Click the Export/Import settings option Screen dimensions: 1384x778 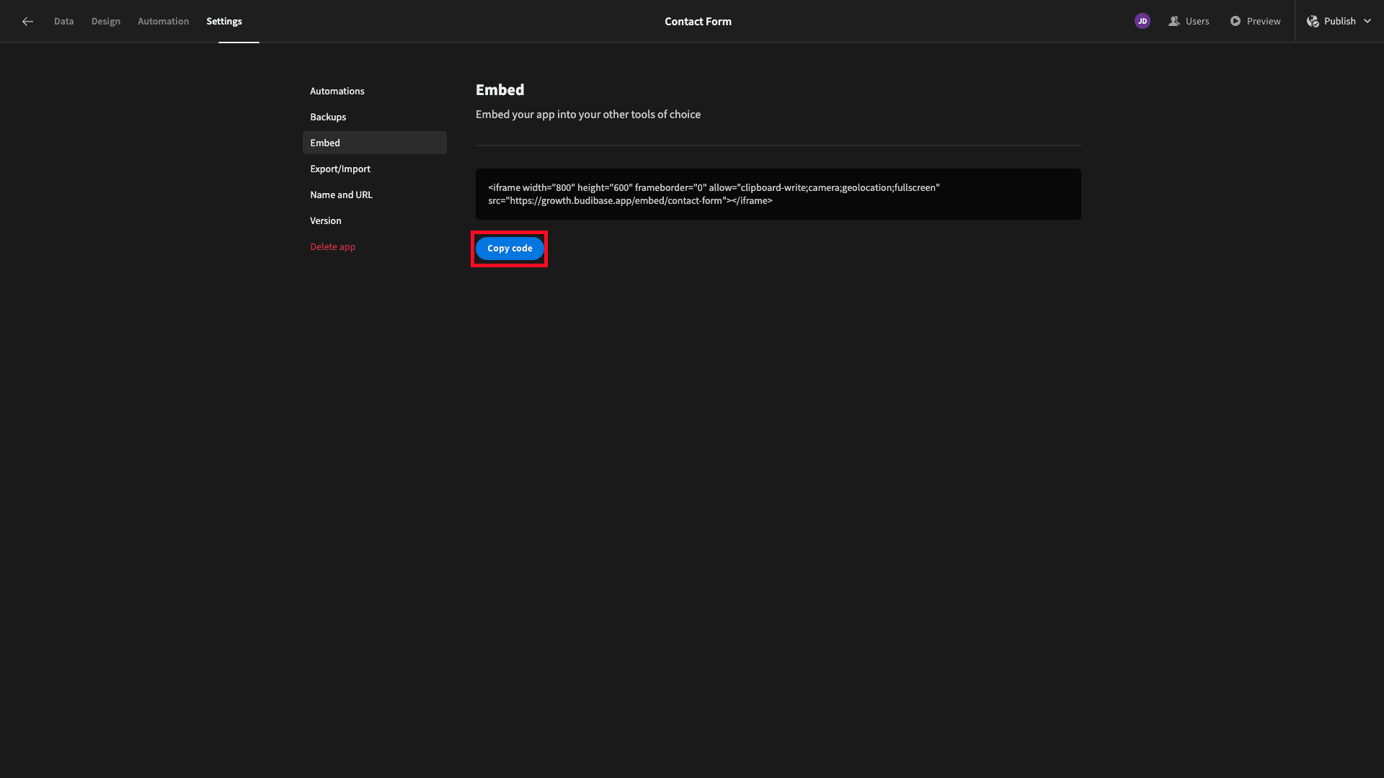point(340,169)
